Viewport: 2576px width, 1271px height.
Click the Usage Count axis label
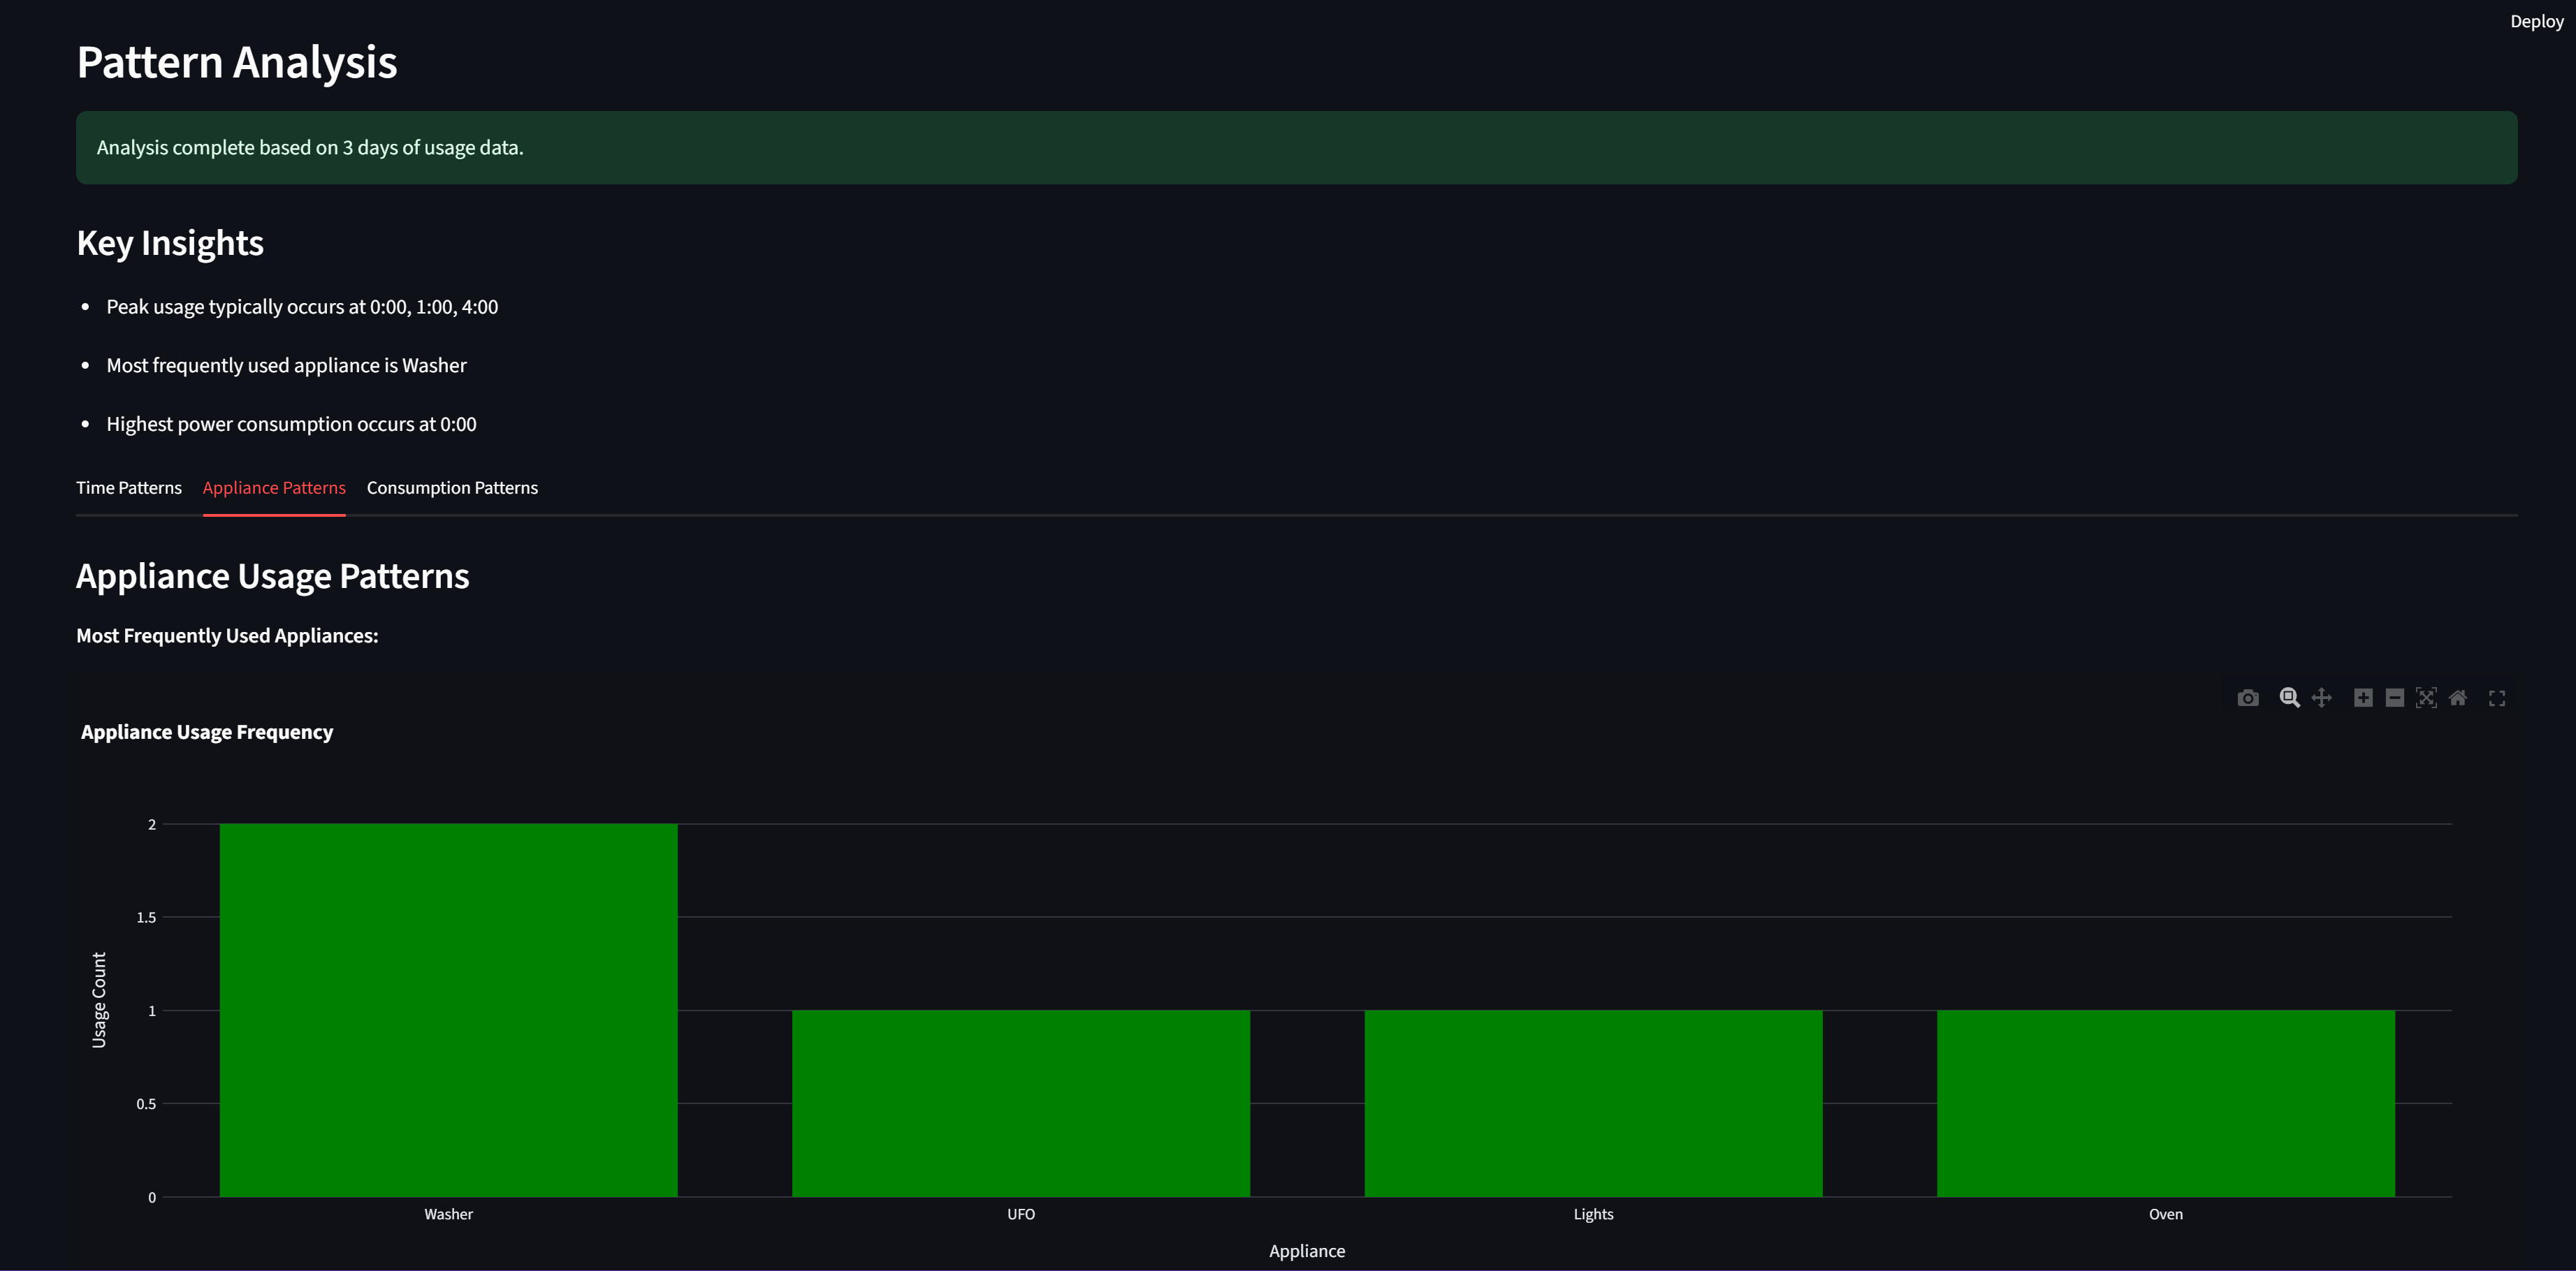[x=99, y=999]
